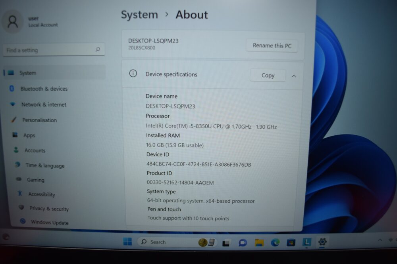Click the model number 20L8SCX800

(142, 48)
